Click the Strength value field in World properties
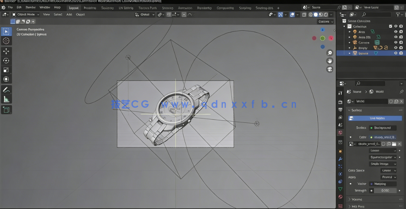The width and height of the screenshot is (406, 209). coord(386,190)
